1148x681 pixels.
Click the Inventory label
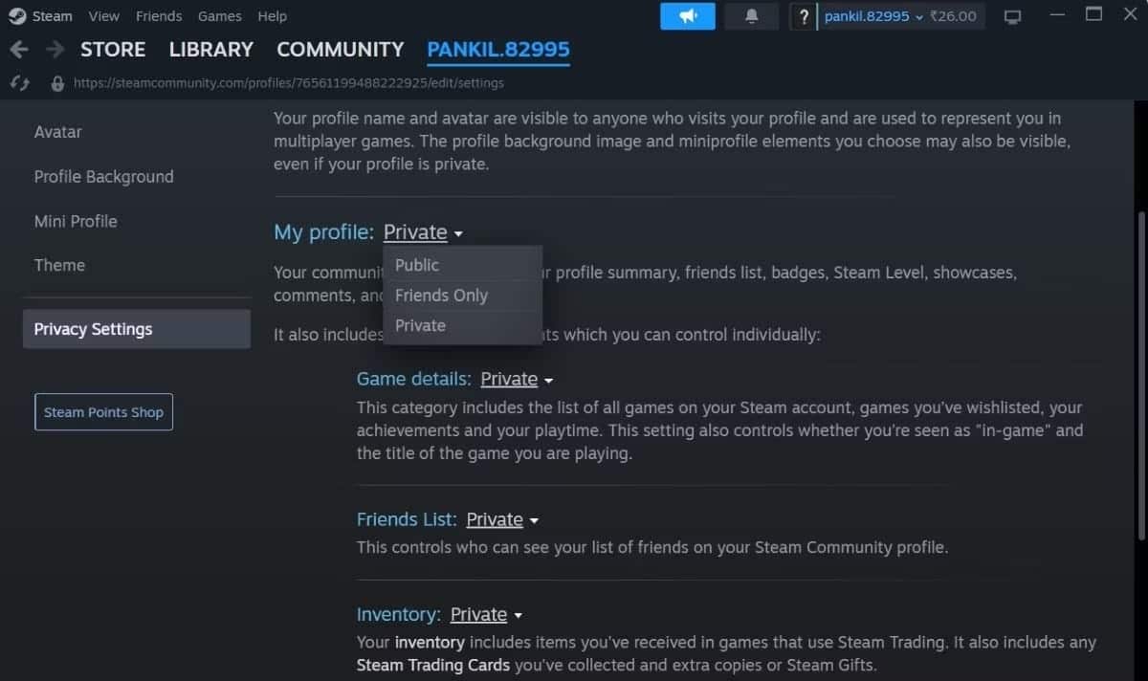pyautogui.click(x=399, y=614)
